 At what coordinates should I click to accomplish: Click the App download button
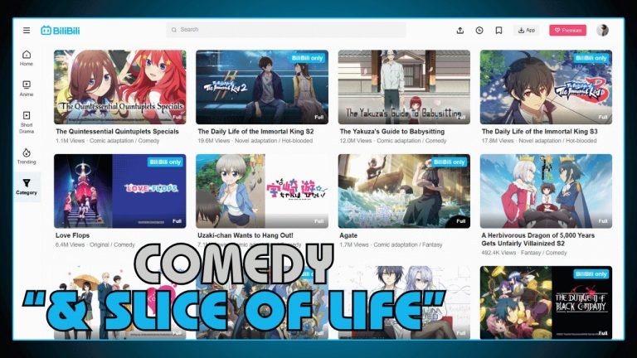tap(526, 31)
